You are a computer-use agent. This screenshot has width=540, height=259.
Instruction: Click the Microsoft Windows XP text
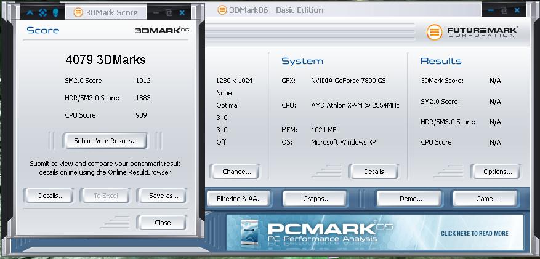(x=344, y=142)
